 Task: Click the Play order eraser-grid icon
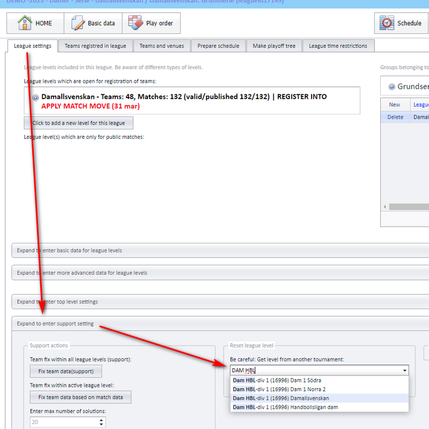coord(136,23)
